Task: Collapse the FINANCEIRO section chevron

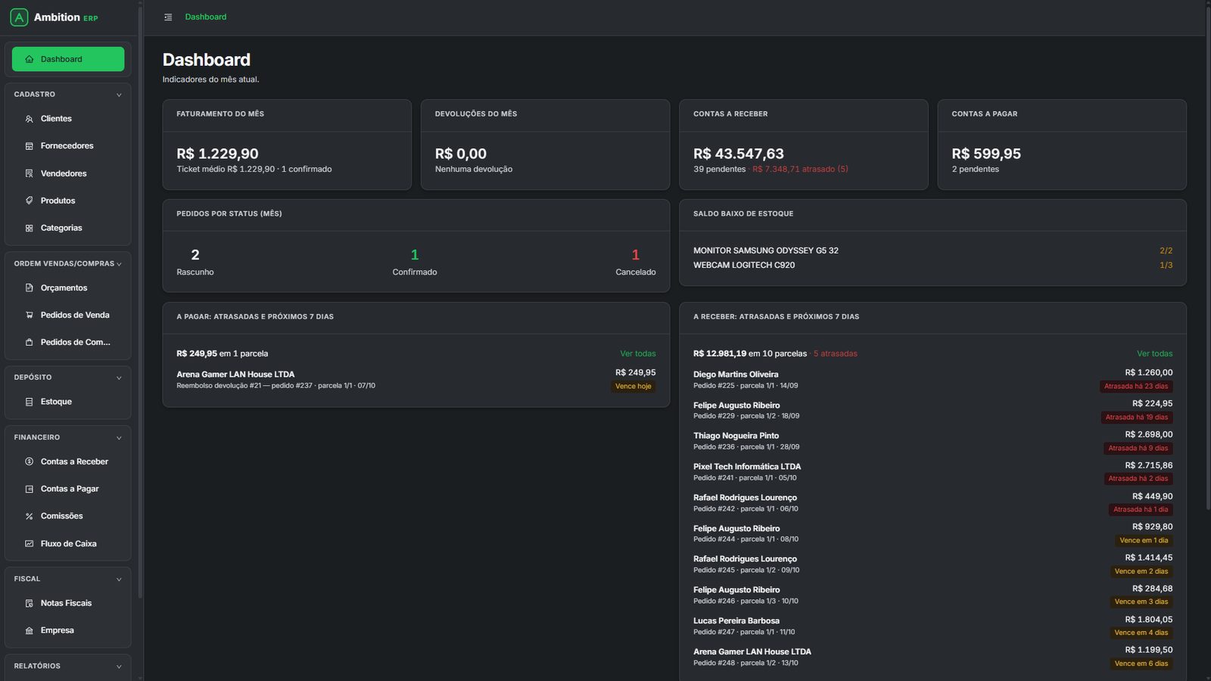Action: coord(119,437)
